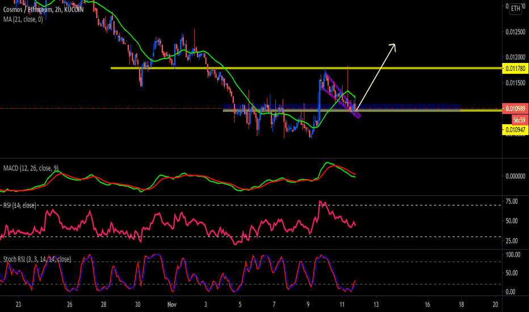This screenshot has height=312, width=529.
Task: Click 0.012000 on the price axis
Action: coord(515,57)
